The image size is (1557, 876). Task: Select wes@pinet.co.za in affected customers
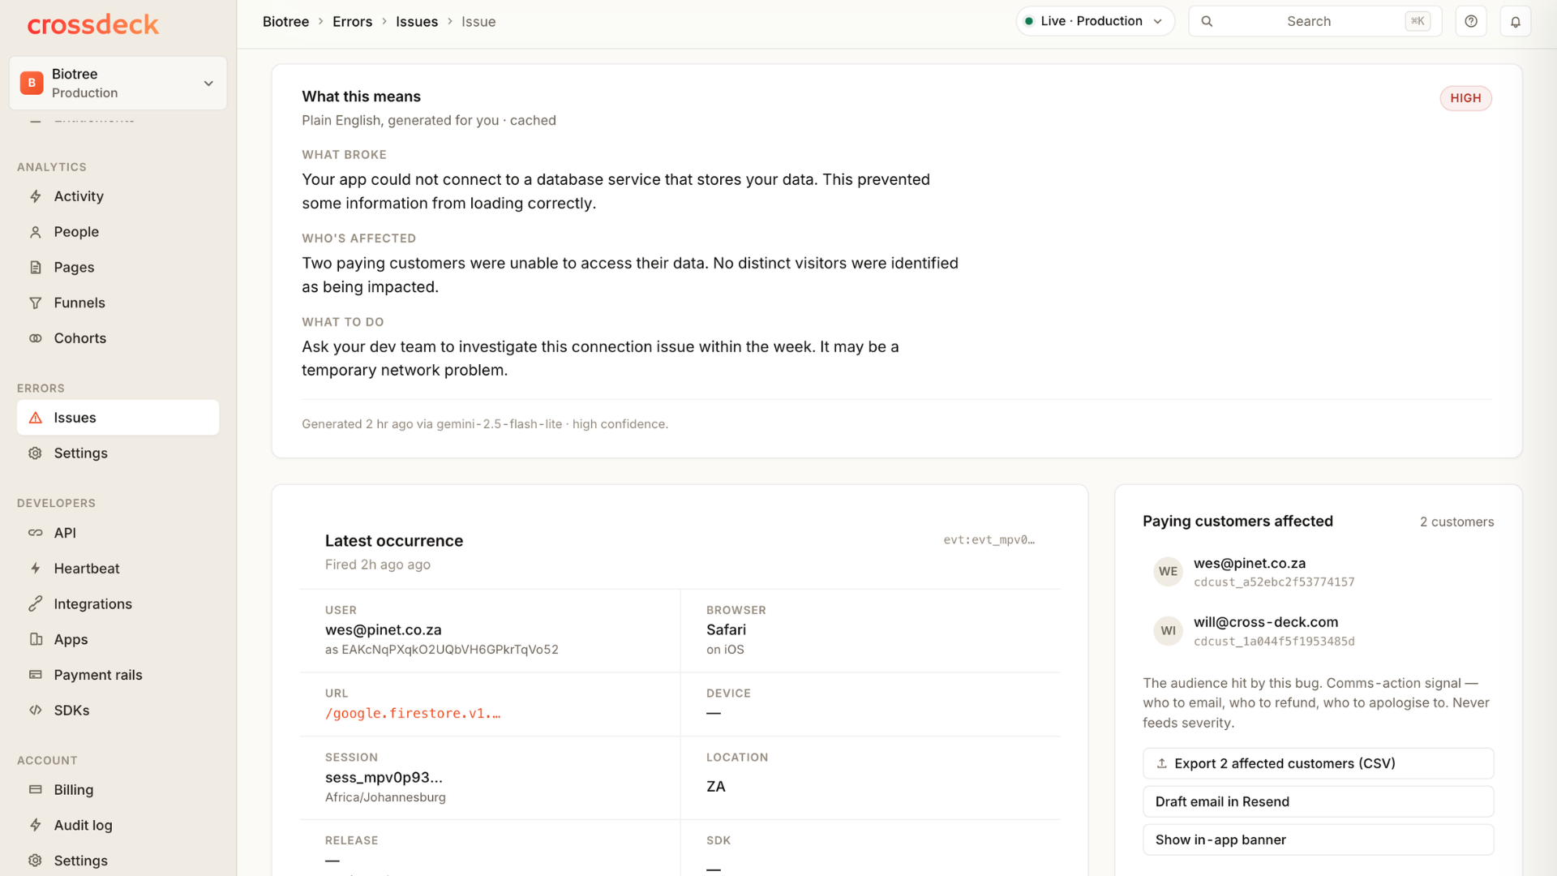(x=1250, y=564)
